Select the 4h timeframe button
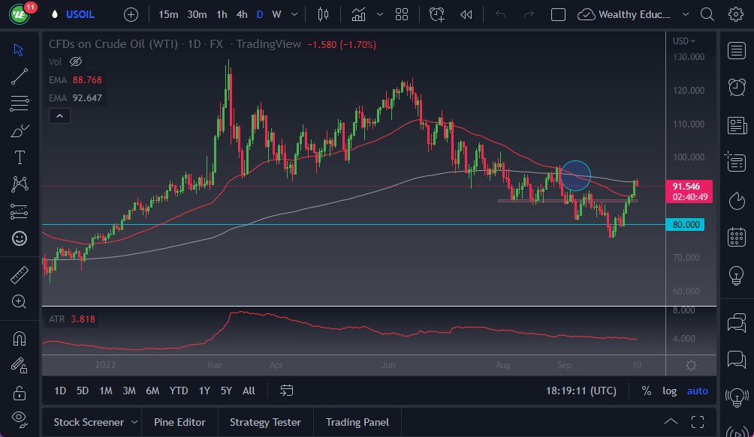Screen dimensions: 754x437 [x=241, y=14]
